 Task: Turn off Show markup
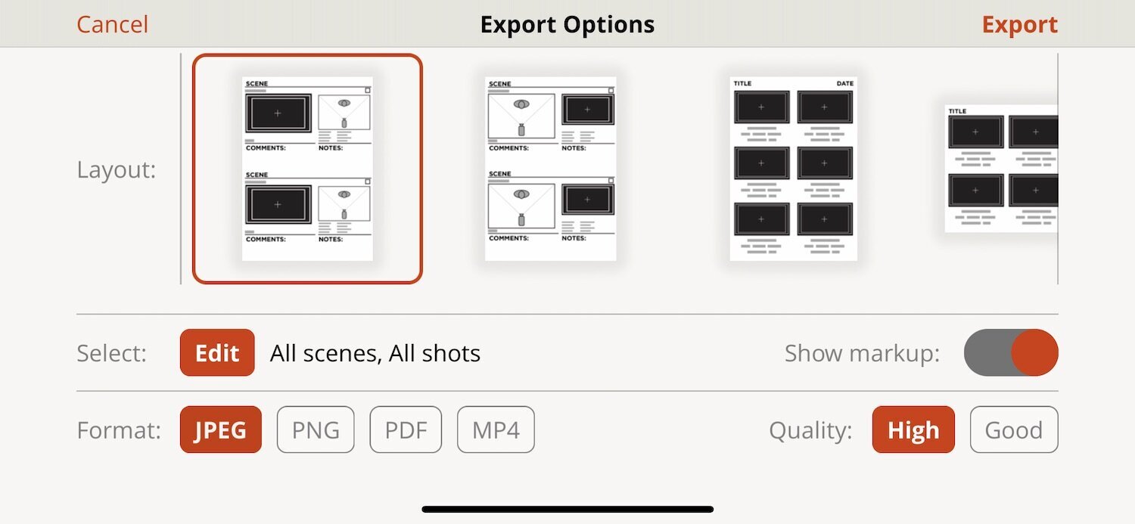click(1010, 352)
